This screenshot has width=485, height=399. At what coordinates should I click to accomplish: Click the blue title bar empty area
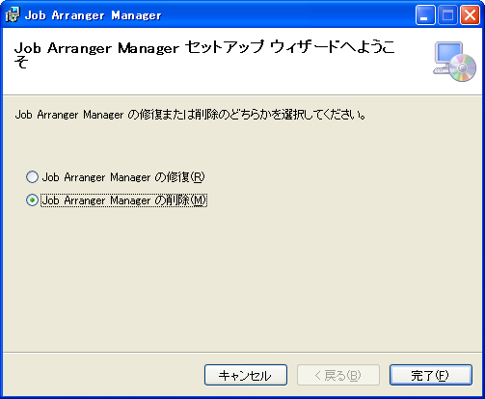pyautogui.click(x=286, y=14)
